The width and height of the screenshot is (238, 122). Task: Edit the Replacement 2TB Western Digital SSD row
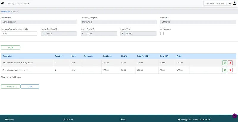click(x=225, y=63)
